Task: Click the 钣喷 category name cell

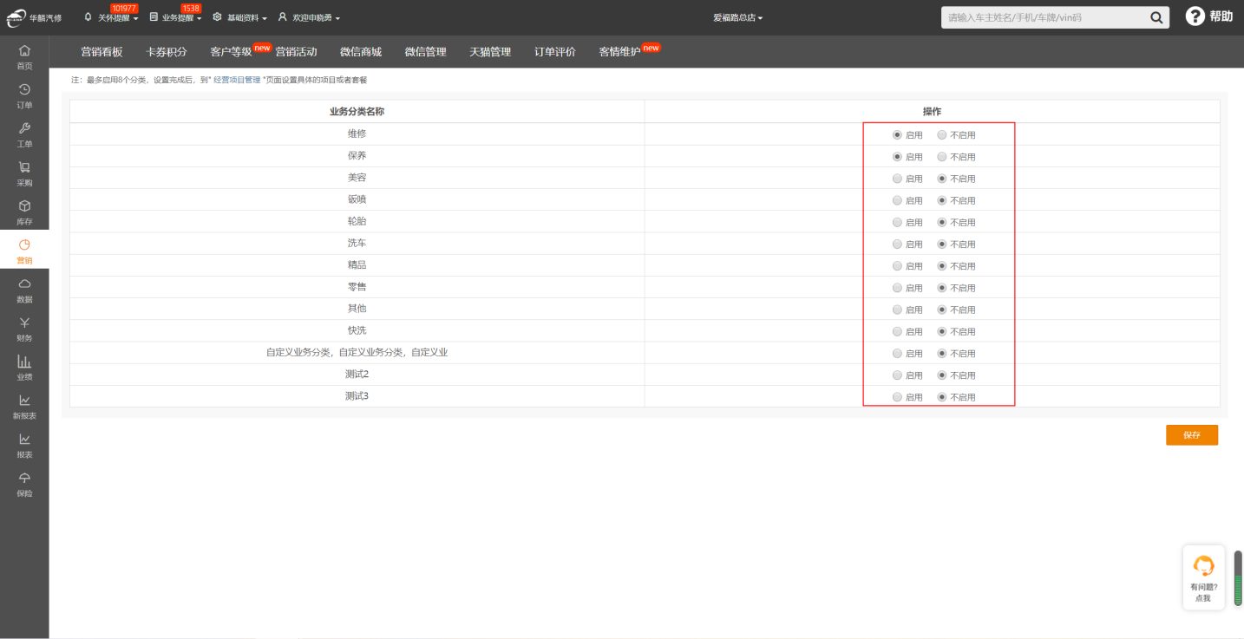Action: [357, 199]
